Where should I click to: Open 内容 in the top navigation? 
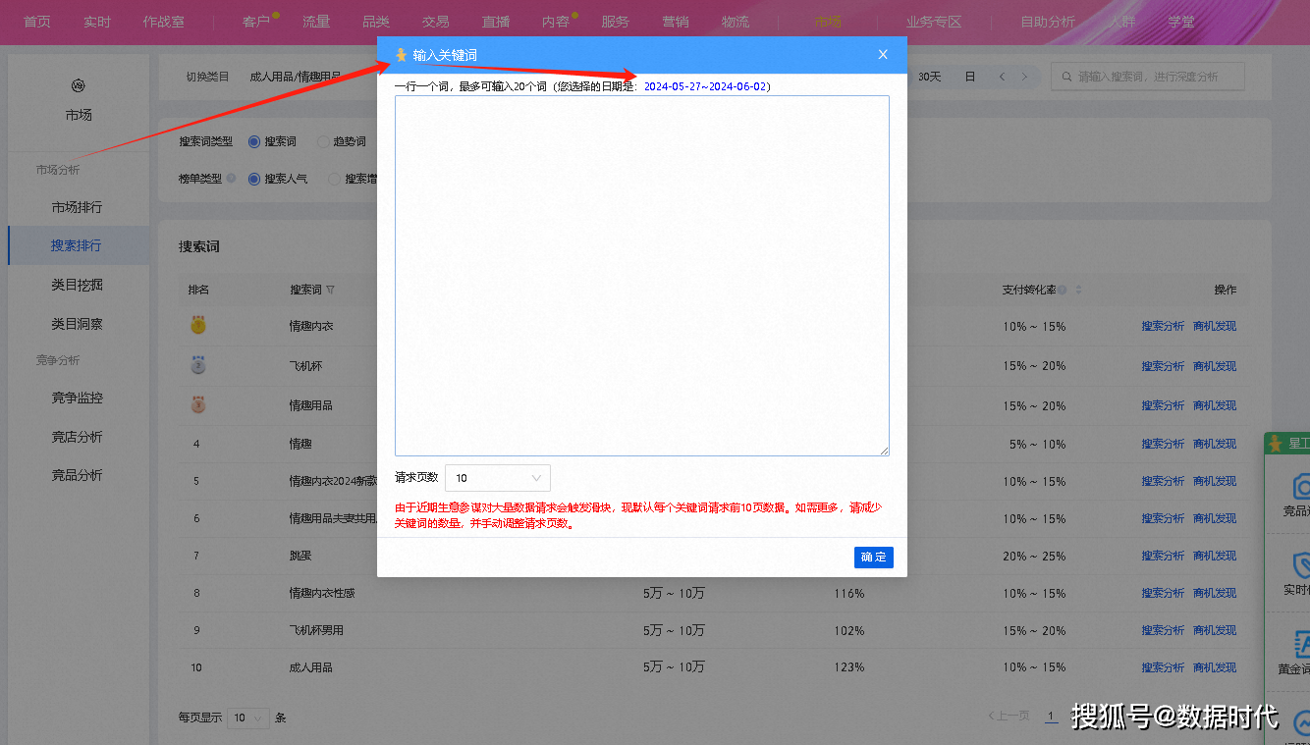pos(556,22)
